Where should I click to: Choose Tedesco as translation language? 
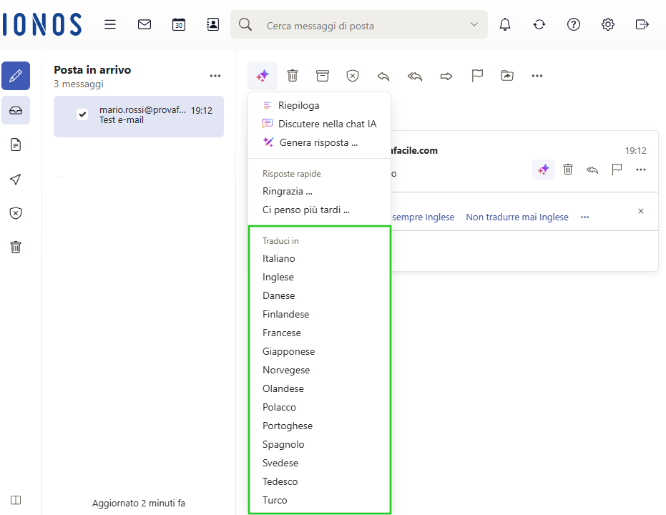280,481
